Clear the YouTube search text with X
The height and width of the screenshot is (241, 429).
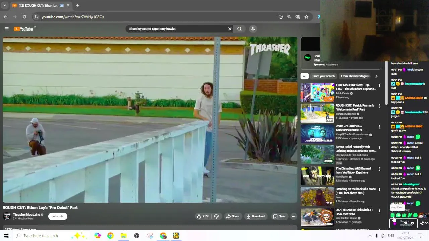coord(230,29)
